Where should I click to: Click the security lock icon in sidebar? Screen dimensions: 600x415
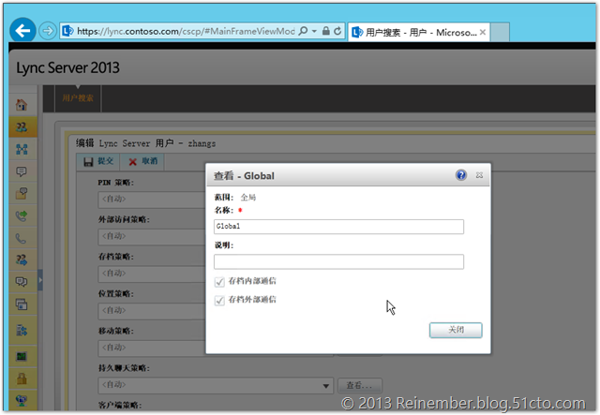(x=21, y=378)
